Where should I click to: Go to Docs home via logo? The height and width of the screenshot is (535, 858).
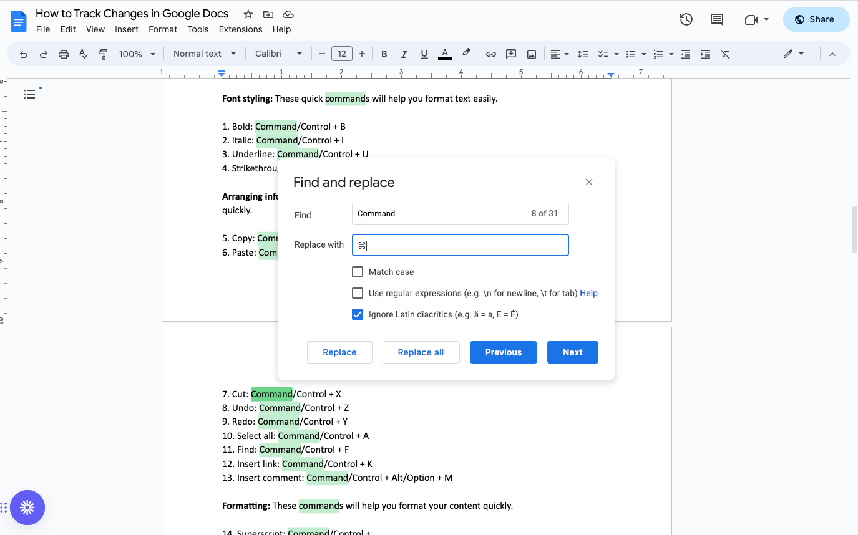coord(19,21)
